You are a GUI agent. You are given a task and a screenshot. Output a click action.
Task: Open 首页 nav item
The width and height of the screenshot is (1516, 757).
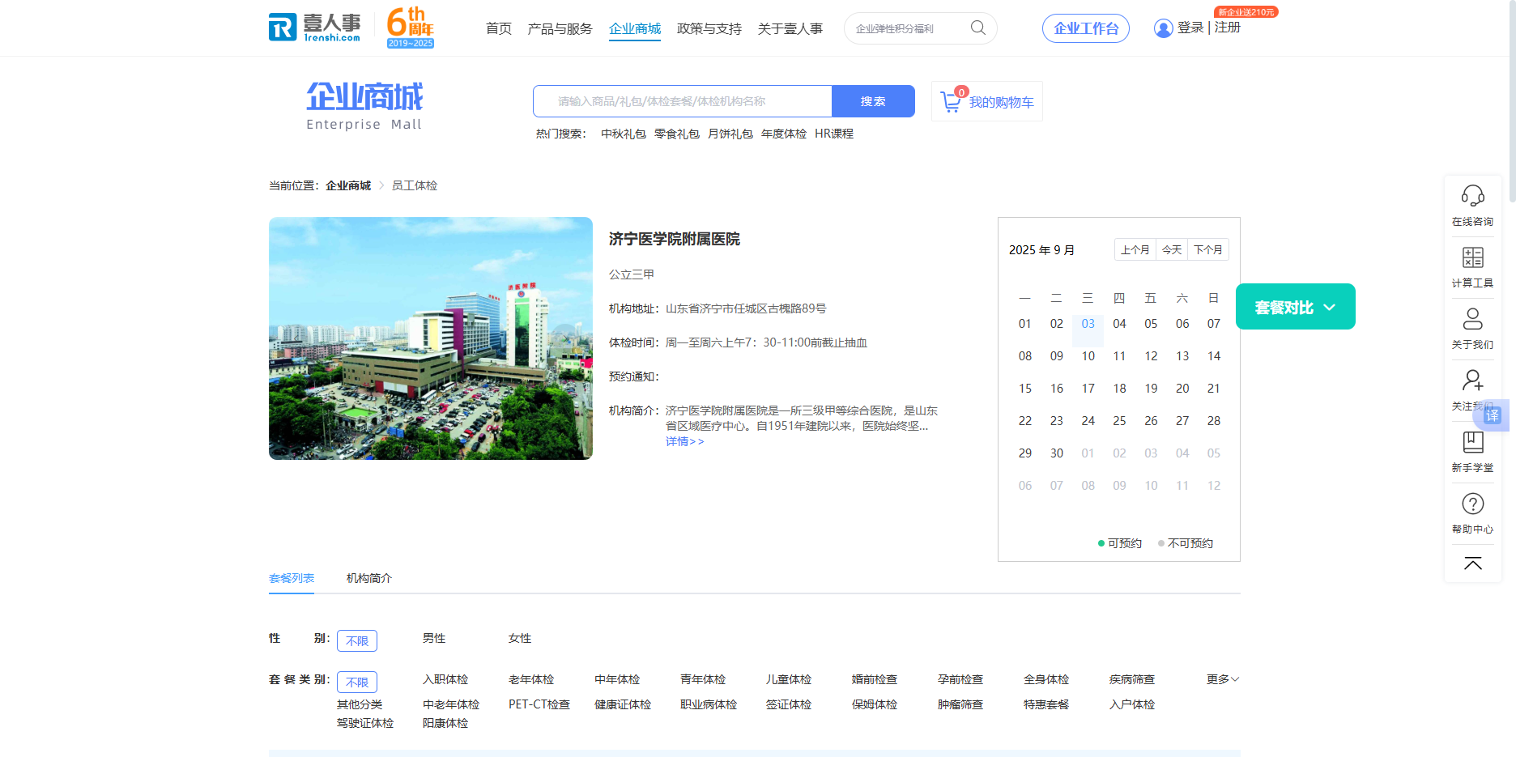pos(499,29)
